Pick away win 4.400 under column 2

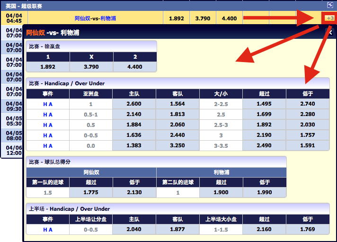[x=135, y=67]
